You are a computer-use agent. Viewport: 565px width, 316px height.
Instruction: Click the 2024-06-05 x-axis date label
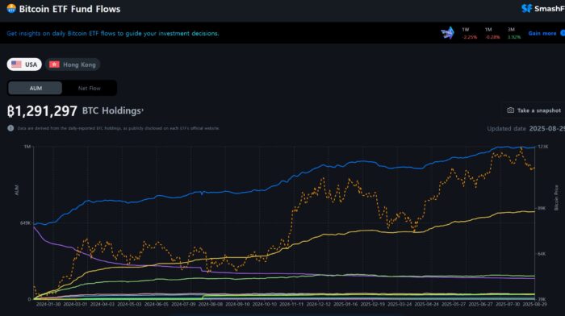157,304
